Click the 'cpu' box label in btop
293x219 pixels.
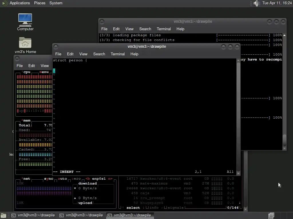[27, 72]
